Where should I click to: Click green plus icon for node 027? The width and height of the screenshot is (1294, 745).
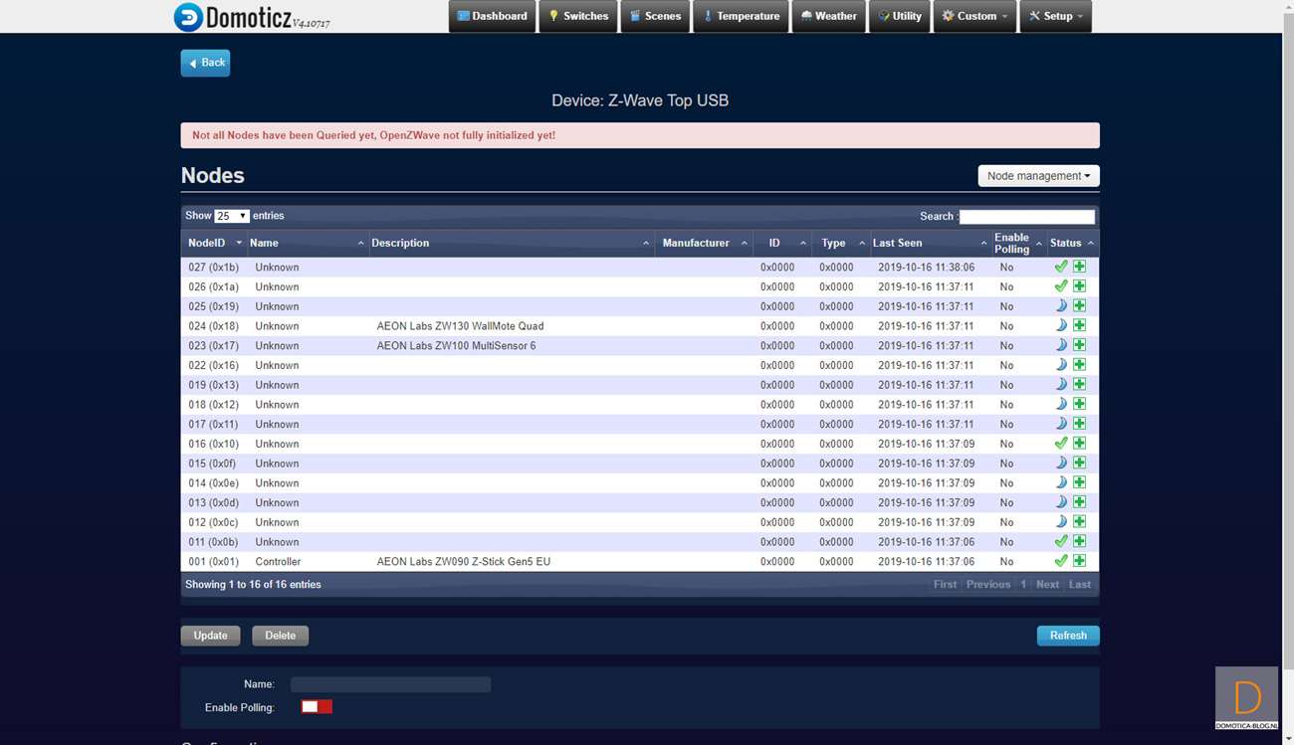pos(1079,267)
